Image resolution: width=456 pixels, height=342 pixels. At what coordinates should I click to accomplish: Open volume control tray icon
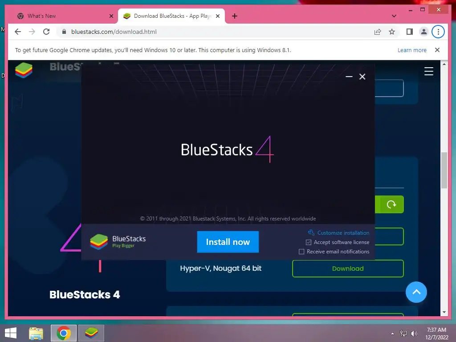click(414, 334)
